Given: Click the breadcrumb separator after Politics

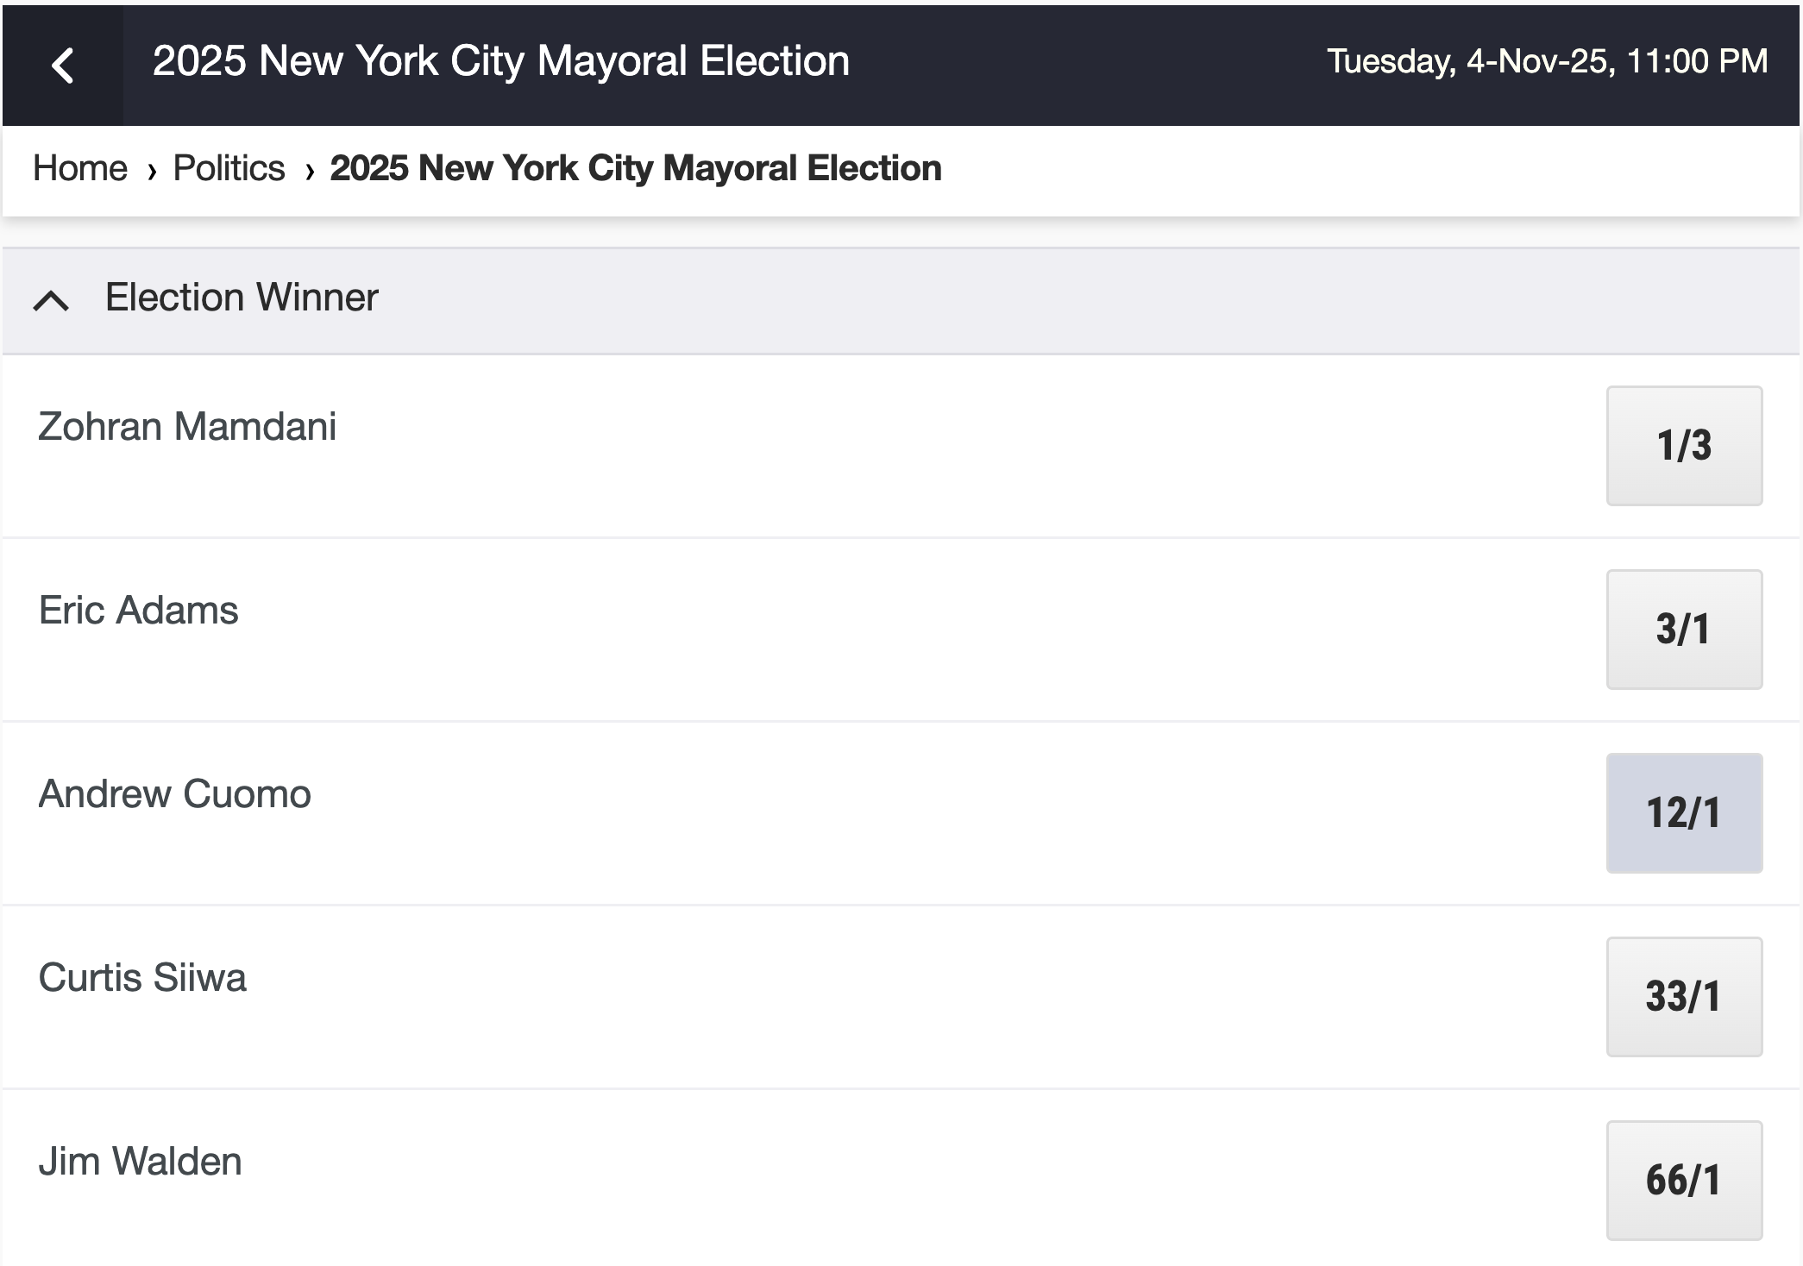Looking at the screenshot, I should 309,171.
